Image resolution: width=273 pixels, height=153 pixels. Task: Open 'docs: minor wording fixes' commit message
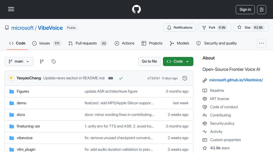pos(119,115)
